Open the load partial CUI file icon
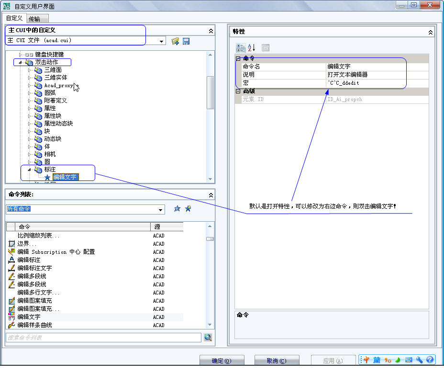 pyautogui.click(x=175, y=41)
